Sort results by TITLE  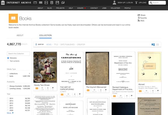point(56,45)
